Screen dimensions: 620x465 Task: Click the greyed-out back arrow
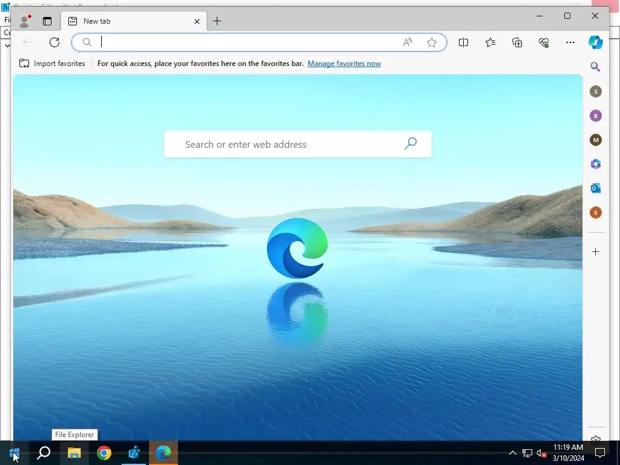(x=28, y=42)
